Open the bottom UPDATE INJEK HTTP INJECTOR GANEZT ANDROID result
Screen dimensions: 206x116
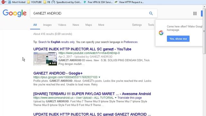[92, 114]
